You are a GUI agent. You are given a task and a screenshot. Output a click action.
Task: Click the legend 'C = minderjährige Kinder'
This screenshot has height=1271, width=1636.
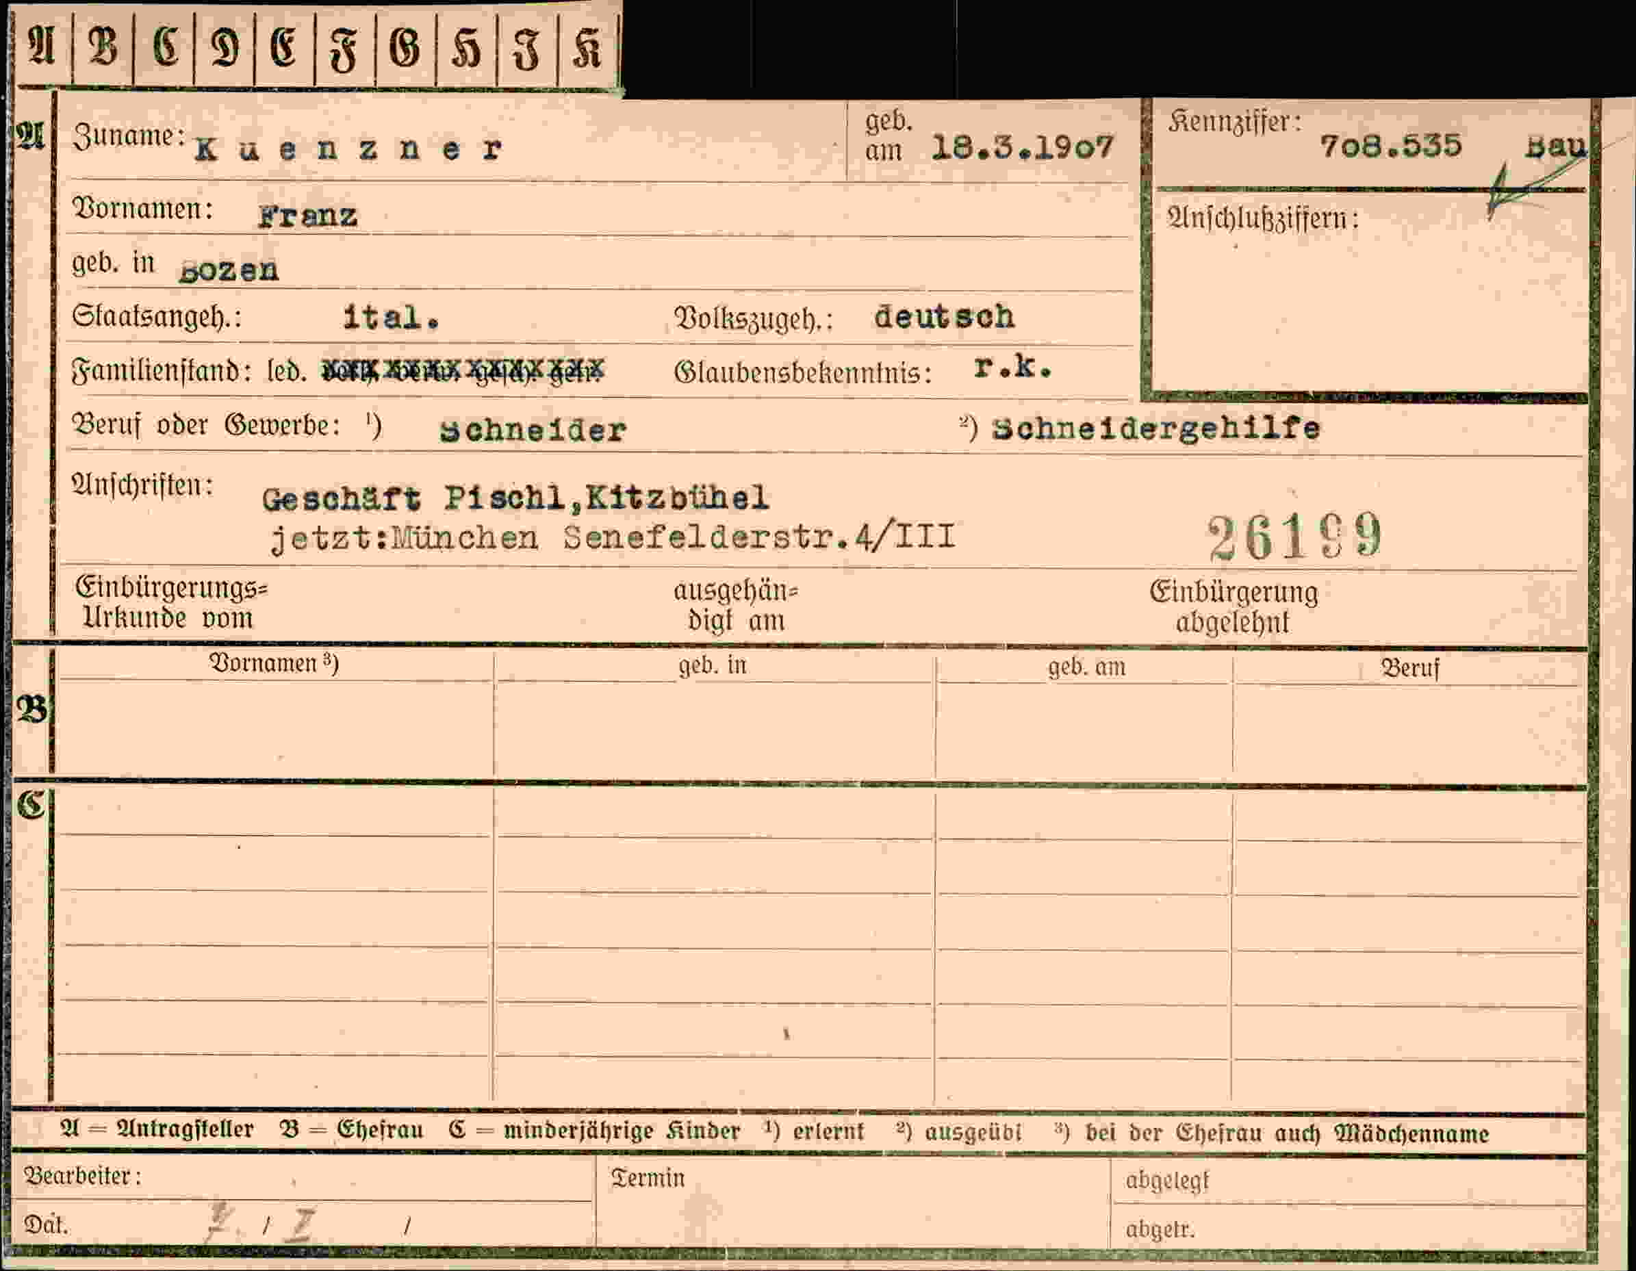click(x=594, y=1130)
